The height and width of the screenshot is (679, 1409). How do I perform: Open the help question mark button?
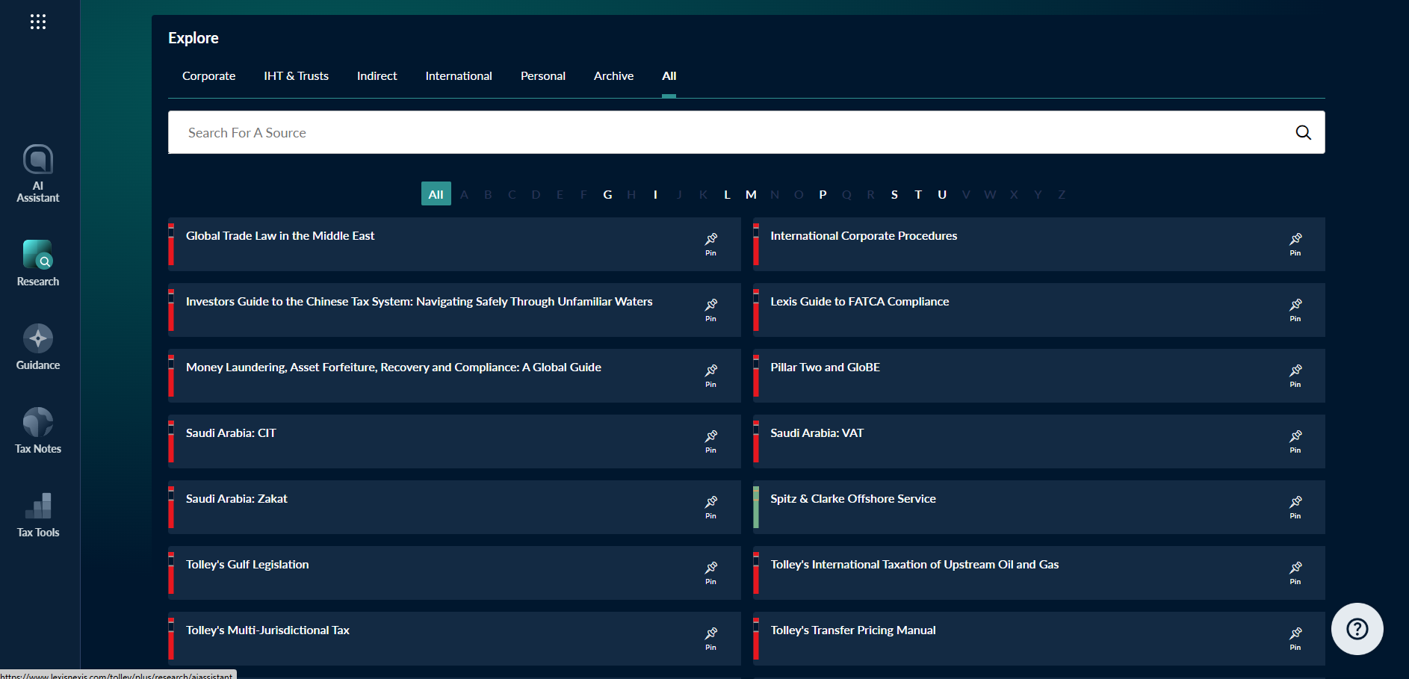1357,629
